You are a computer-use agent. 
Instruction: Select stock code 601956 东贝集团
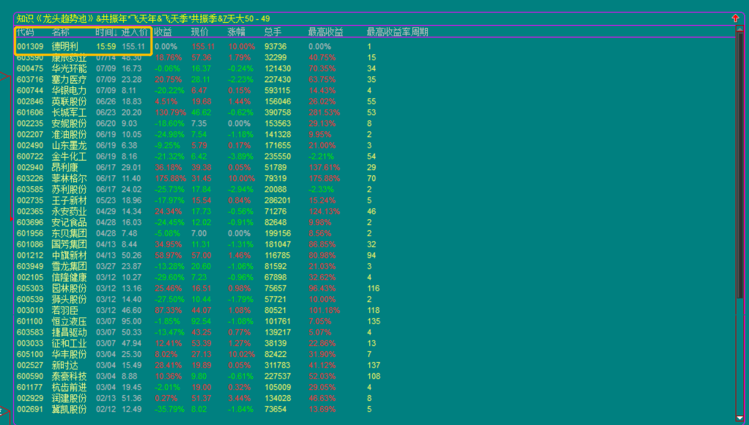tap(29, 233)
